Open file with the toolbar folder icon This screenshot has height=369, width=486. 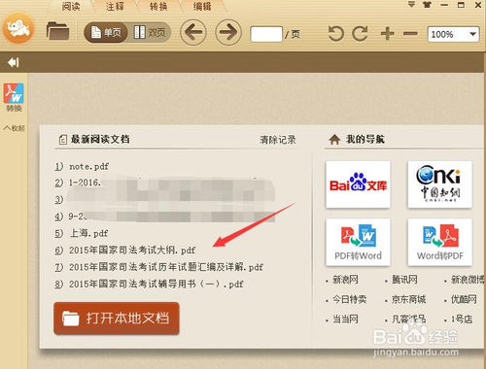tap(57, 31)
